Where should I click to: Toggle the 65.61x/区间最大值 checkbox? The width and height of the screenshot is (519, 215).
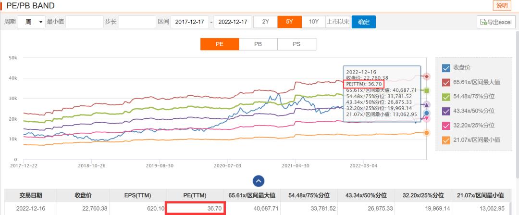(x=446, y=82)
